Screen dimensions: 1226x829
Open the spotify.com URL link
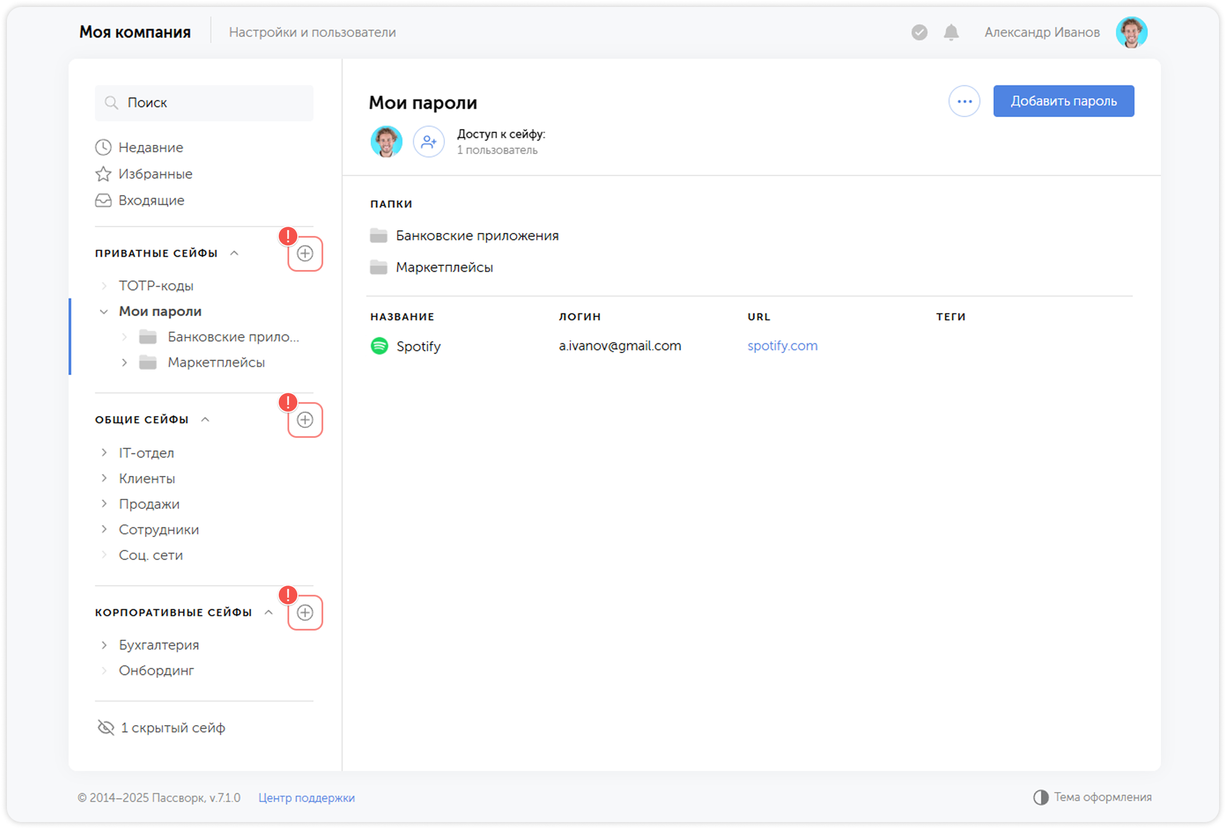click(782, 346)
